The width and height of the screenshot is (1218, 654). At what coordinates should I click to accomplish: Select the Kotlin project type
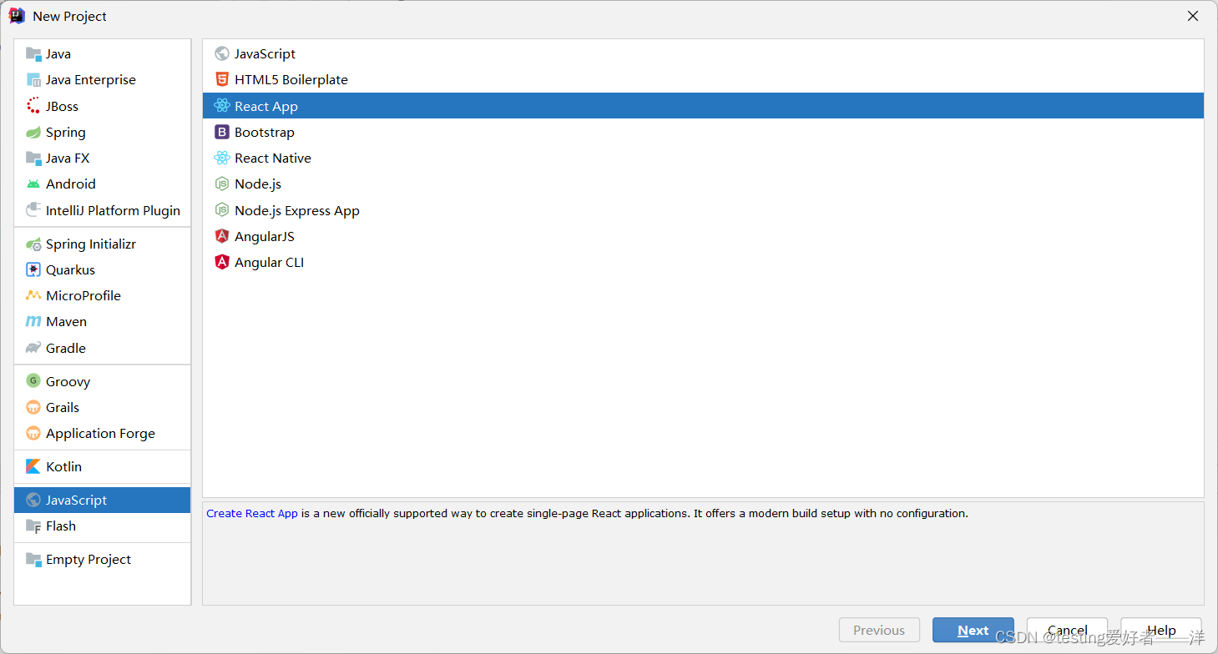pos(103,467)
